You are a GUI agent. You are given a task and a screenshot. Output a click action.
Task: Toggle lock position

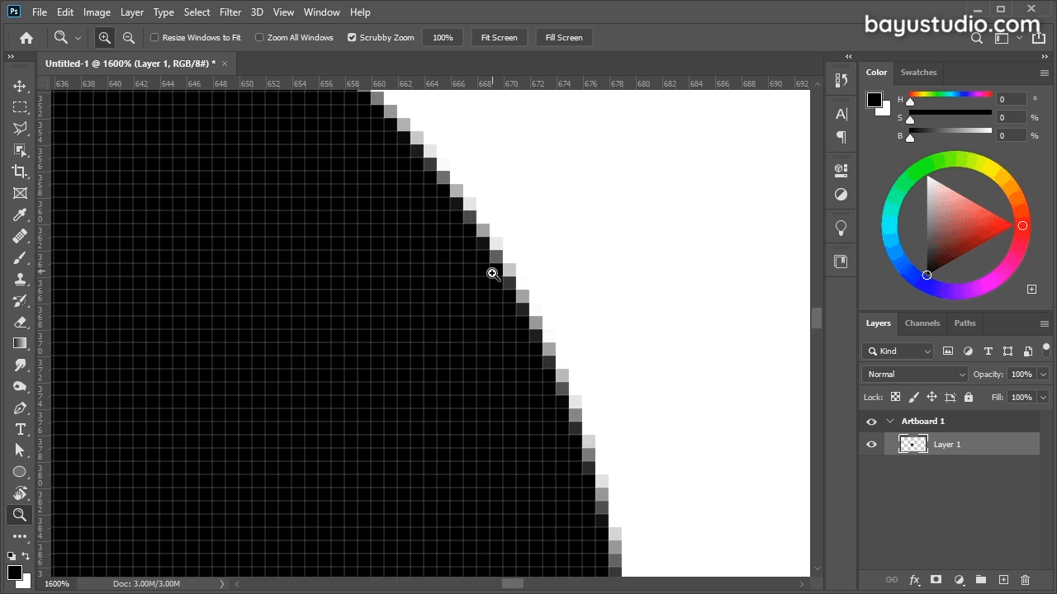click(x=931, y=397)
